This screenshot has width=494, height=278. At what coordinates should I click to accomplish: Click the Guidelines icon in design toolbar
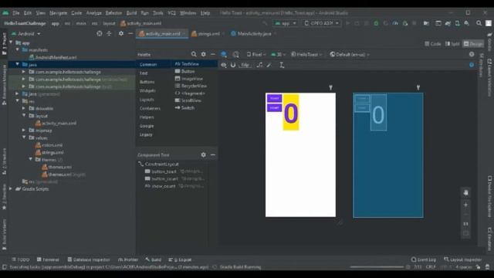282,65
